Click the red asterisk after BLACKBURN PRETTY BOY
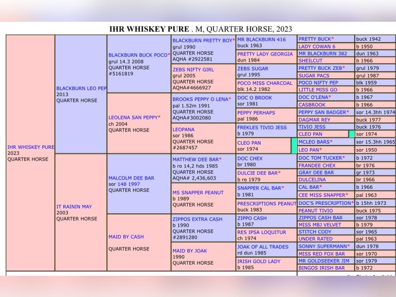This screenshot has height=297, width=396. pos(234,40)
